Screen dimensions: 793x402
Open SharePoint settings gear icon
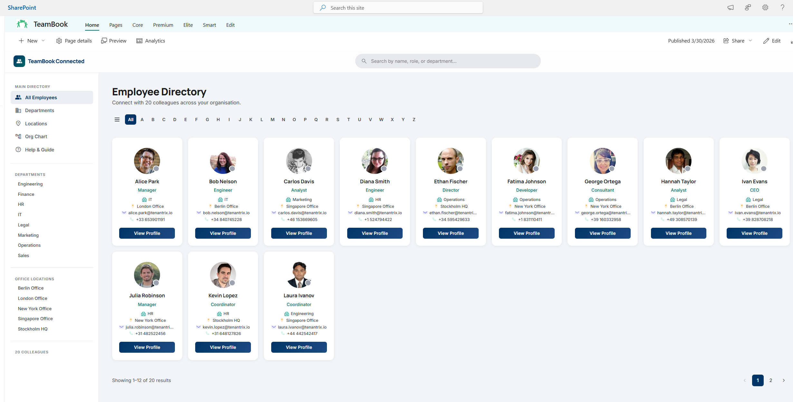[765, 7]
